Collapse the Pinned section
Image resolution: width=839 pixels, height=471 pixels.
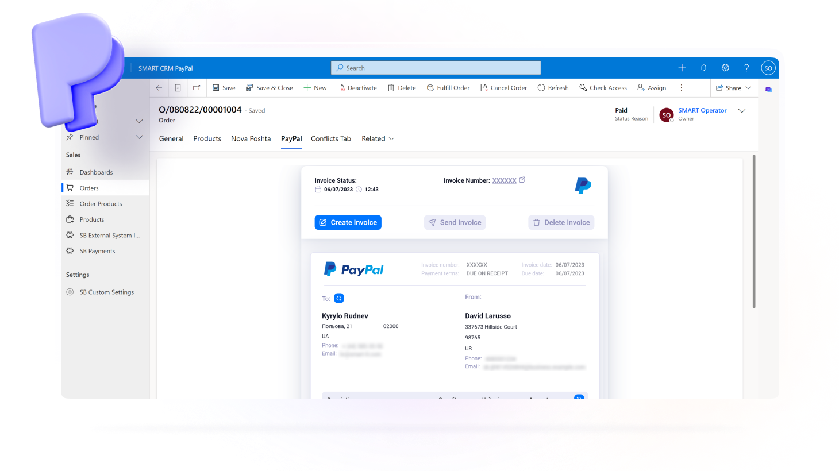(139, 137)
